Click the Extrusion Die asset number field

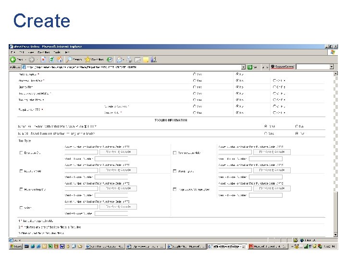pyautogui.click(x=81, y=152)
